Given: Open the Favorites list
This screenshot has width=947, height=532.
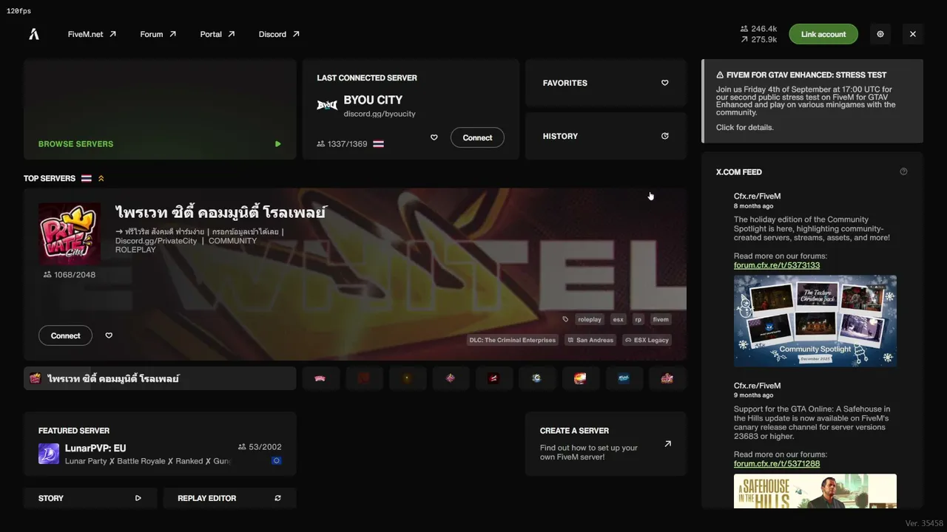Looking at the screenshot, I should tap(606, 83).
